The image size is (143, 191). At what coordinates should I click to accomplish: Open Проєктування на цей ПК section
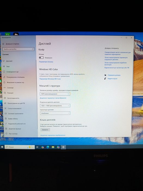pyautogui.click(x=14, y=103)
